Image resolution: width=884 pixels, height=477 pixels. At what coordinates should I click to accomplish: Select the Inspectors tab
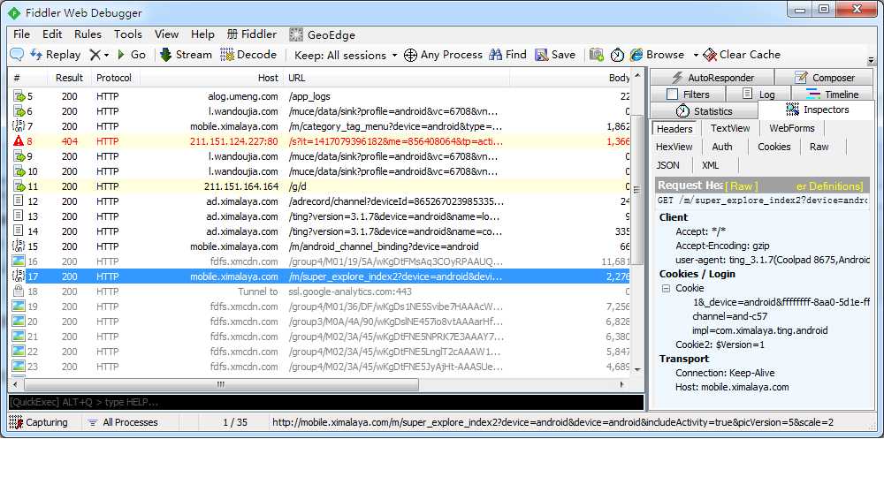point(817,110)
